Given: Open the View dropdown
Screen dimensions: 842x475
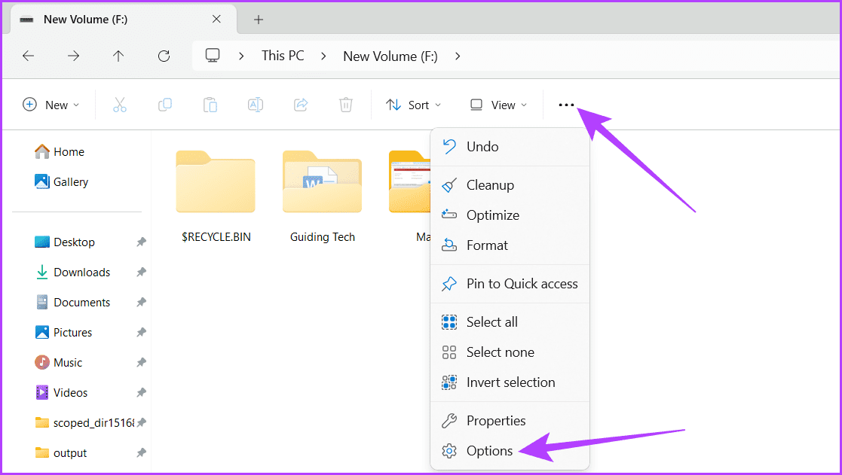Looking at the screenshot, I should 497,105.
